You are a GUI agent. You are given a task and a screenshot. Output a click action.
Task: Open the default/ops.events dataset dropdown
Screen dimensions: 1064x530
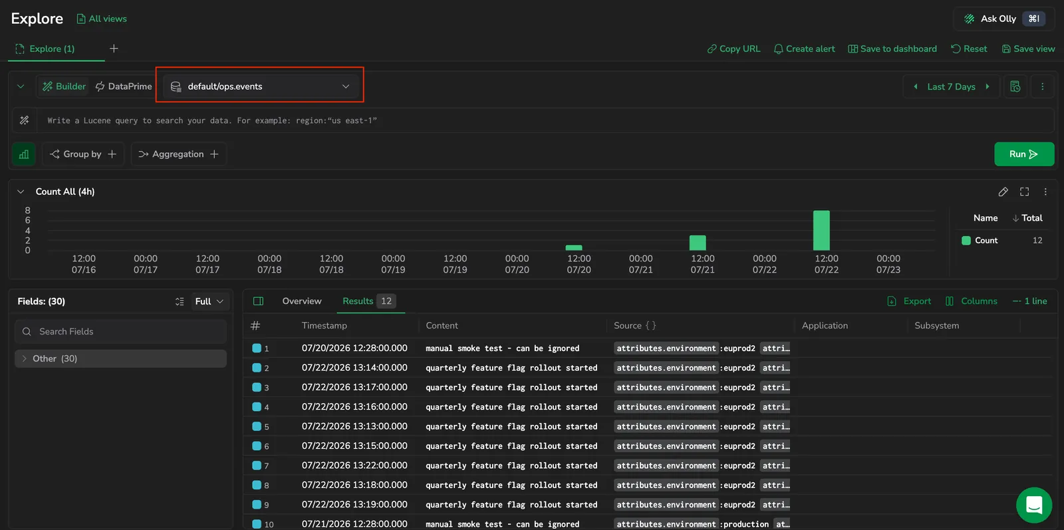(x=260, y=86)
